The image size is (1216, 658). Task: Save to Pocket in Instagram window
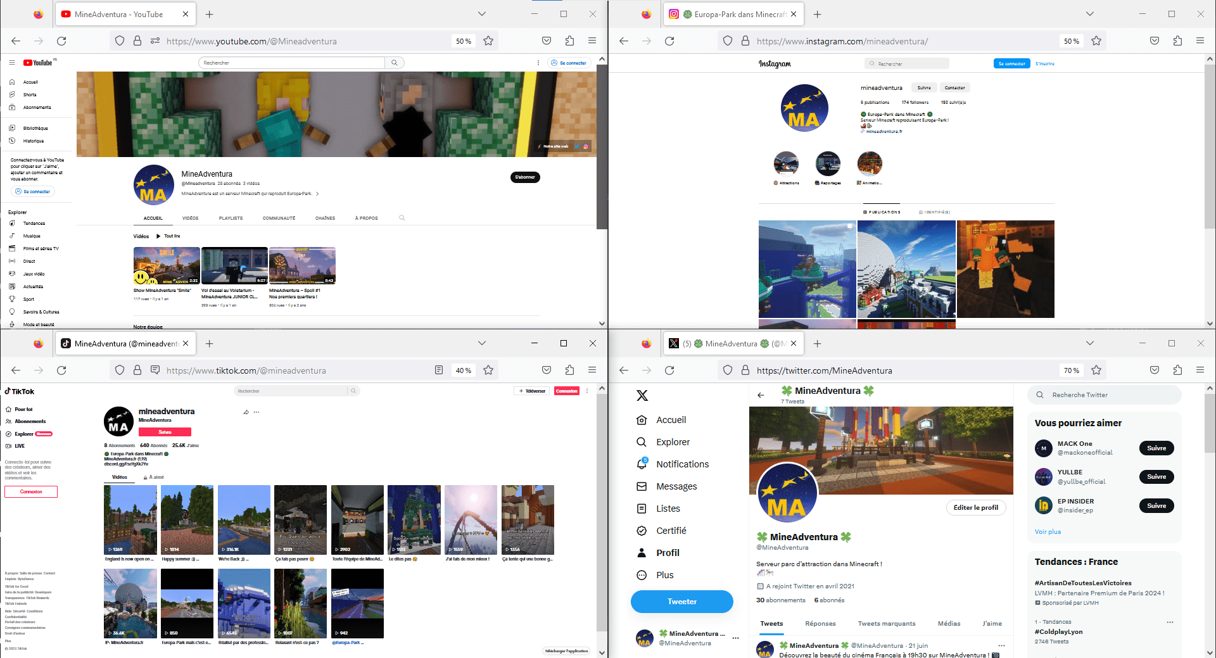click(1155, 41)
